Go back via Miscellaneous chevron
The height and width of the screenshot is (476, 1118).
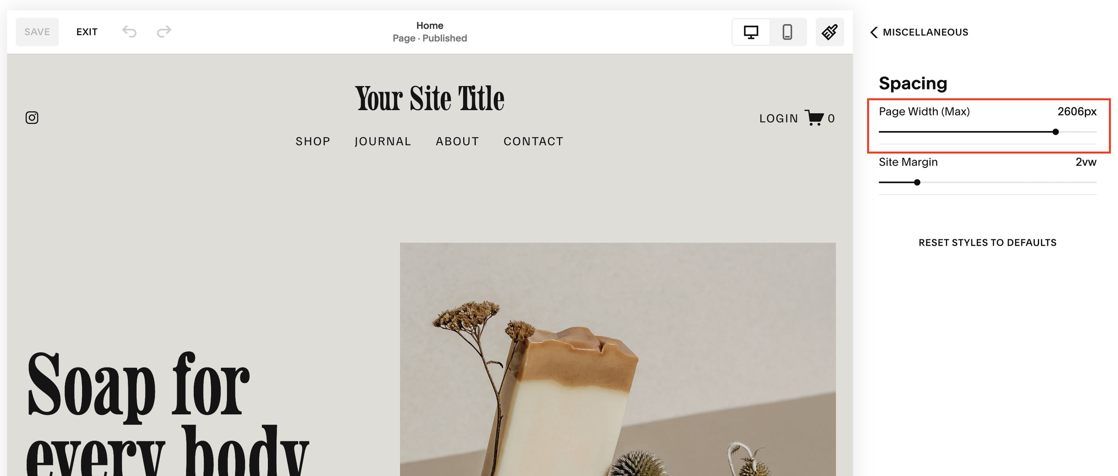(874, 32)
